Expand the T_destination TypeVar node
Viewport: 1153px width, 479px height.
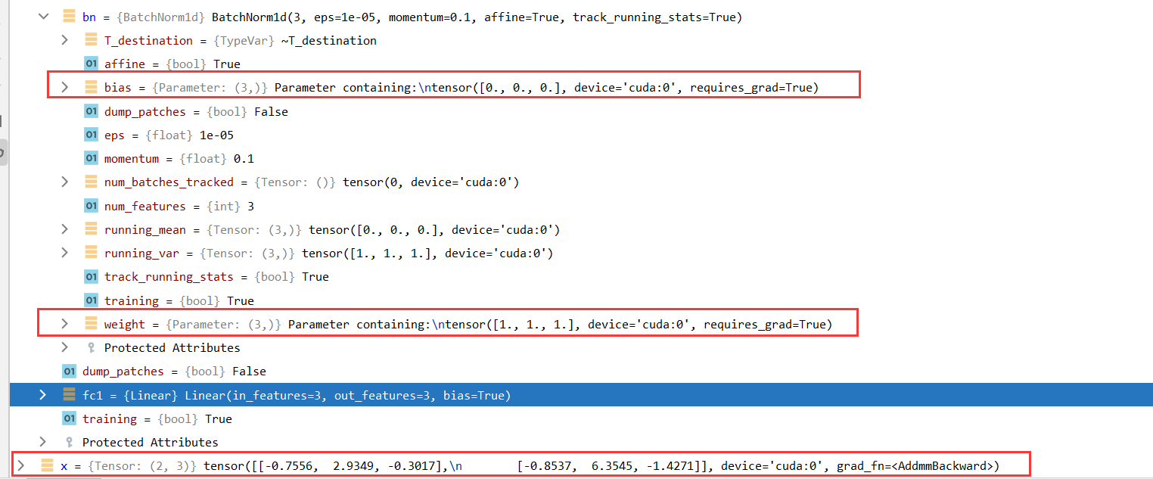64,40
